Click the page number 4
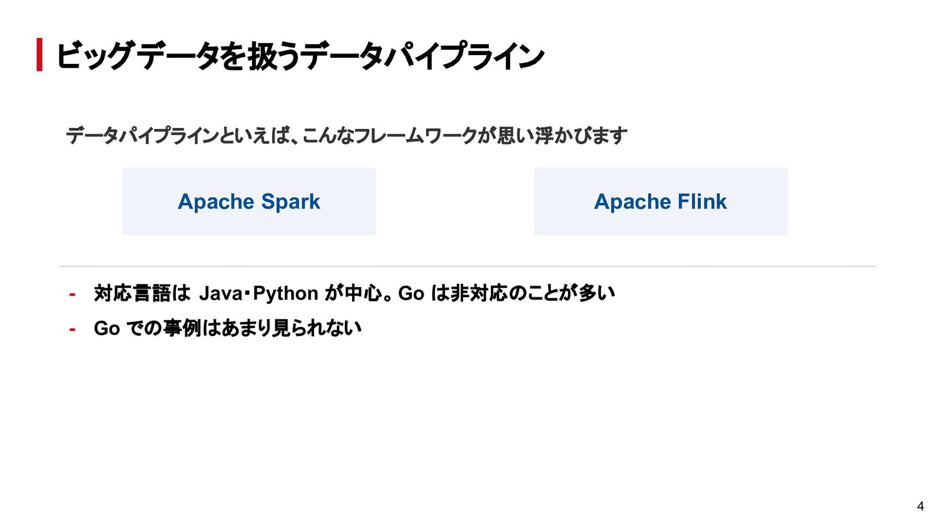The height and width of the screenshot is (527, 936). pos(920,506)
